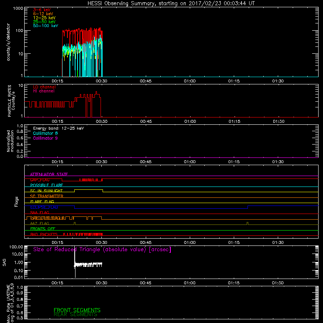This screenshot has height=323, width=323.
Task: Select the GAP_FLAG label
Action: pyautogui.click(x=40, y=180)
